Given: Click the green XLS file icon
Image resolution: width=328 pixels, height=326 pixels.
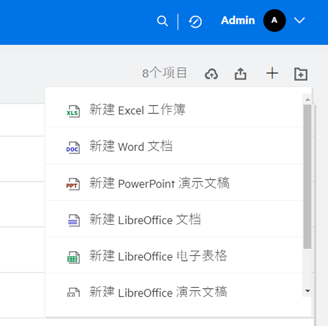Looking at the screenshot, I should [73, 111].
